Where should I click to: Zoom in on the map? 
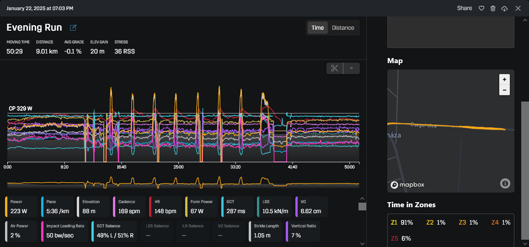click(504, 79)
